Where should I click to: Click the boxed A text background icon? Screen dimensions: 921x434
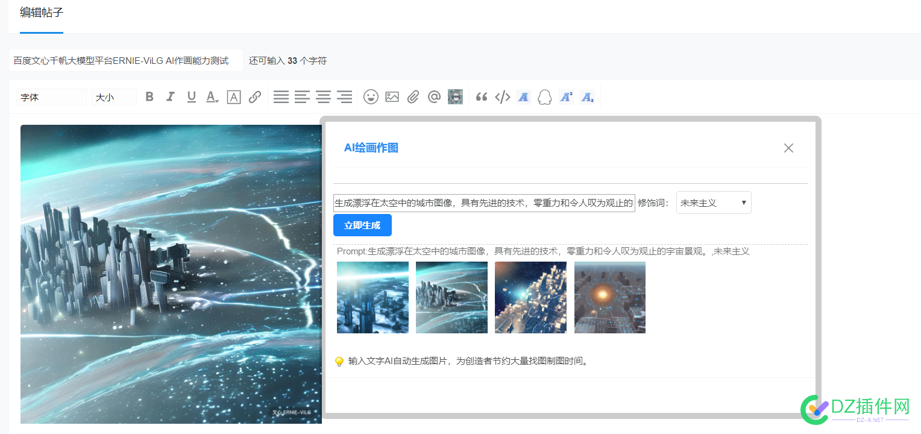[234, 97]
